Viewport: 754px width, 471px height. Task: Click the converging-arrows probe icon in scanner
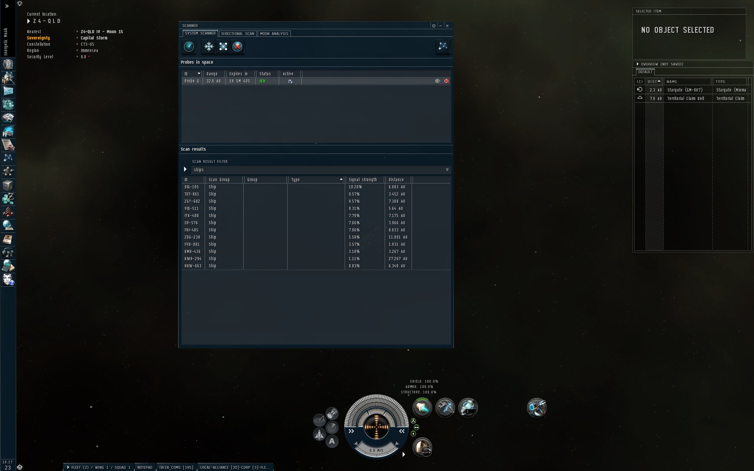pos(209,47)
